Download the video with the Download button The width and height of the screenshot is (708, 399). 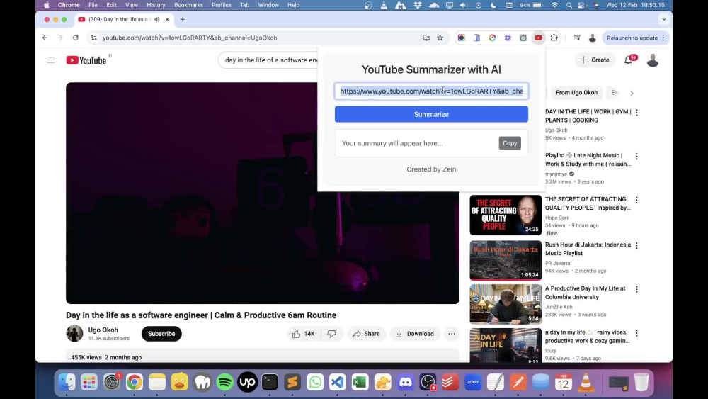point(415,334)
